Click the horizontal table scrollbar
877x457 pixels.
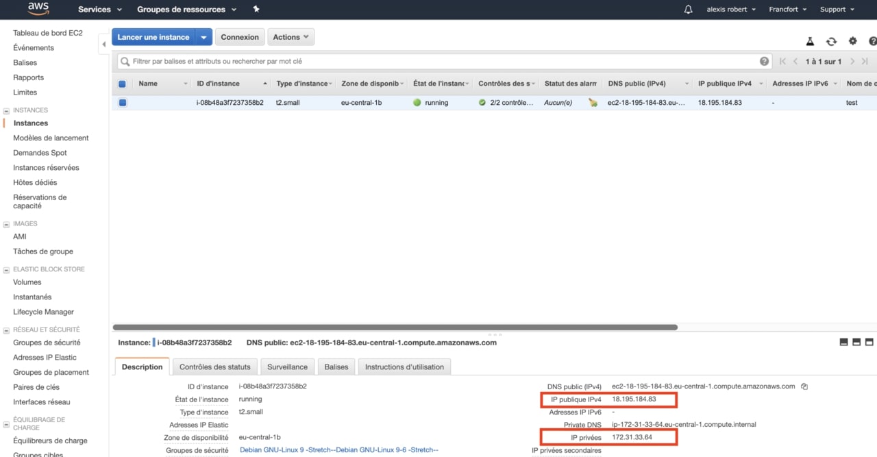point(395,328)
